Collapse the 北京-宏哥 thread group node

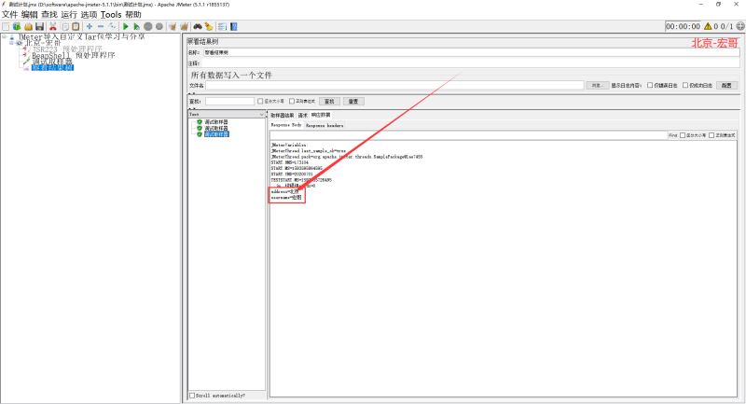(11, 43)
